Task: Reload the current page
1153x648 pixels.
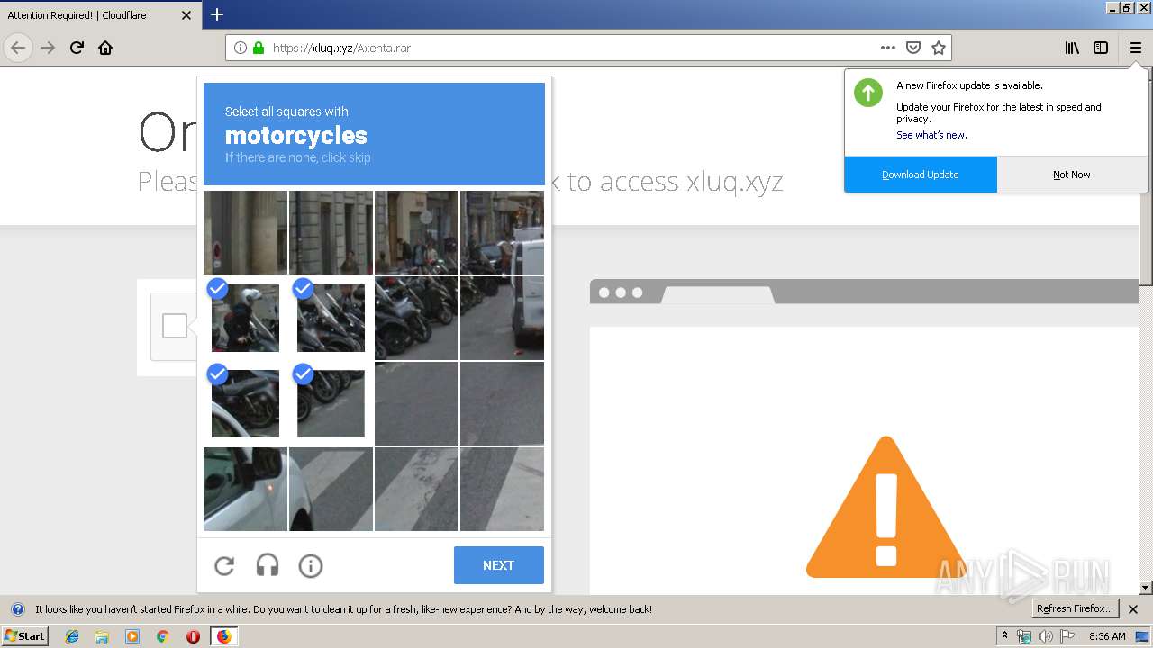Action: point(77,48)
